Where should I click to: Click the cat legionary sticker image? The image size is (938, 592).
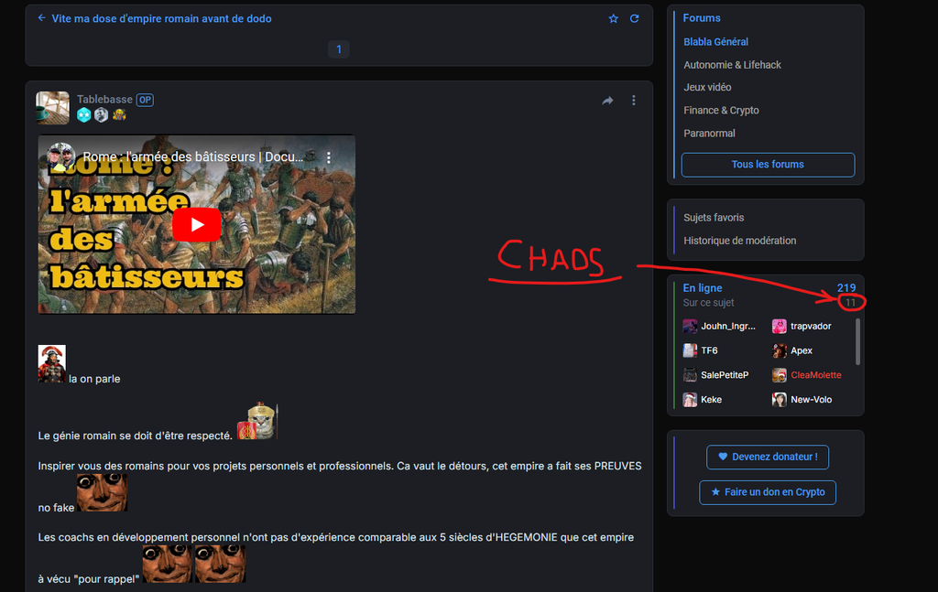pyautogui.click(x=257, y=421)
